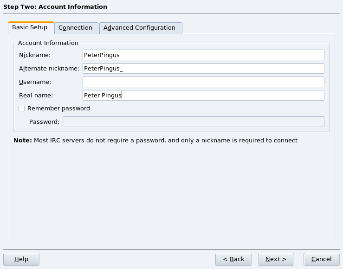Click the Help button
343x269 pixels.
(21, 259)
